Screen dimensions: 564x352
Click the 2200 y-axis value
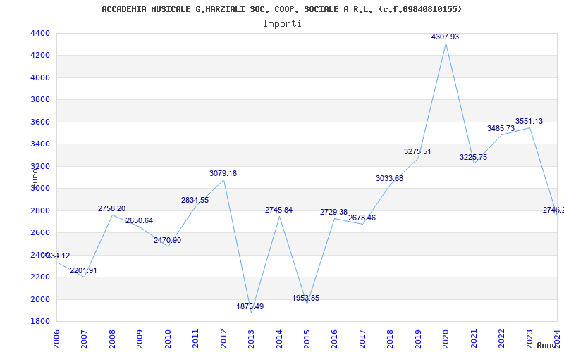pyautogui.click(x=40, y=277)
